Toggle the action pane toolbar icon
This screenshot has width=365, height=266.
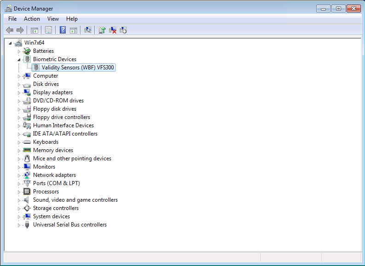(74, 30)
